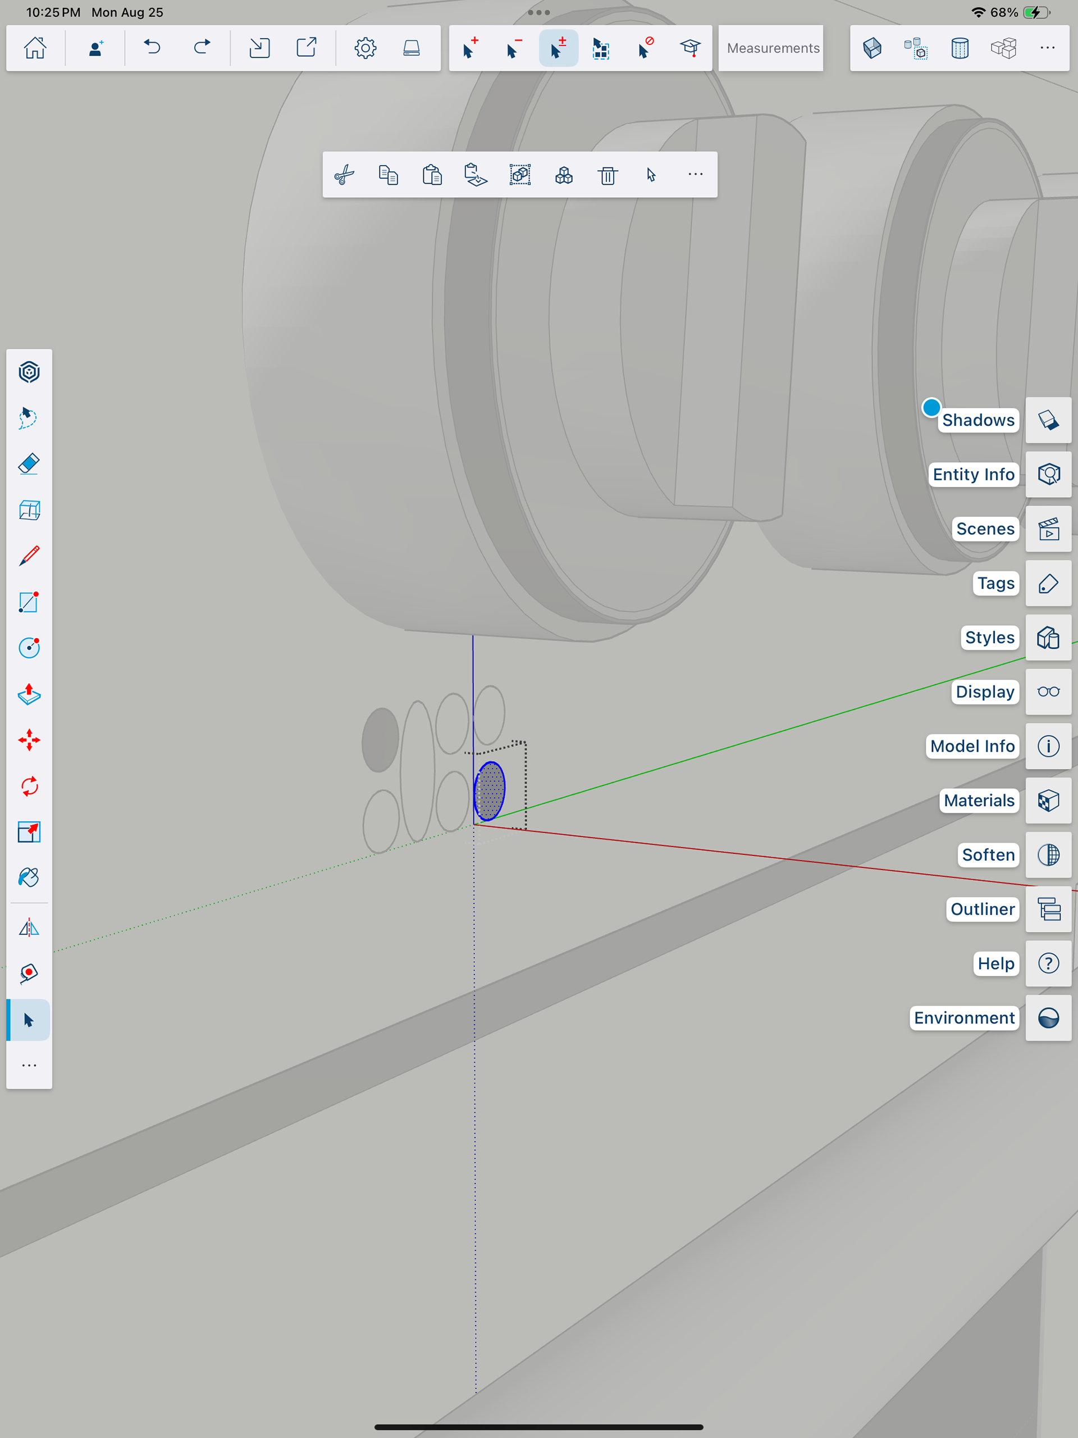Viewport: 1078px width, 1438px height.
Task: Select the Pencil line tool
Action: click(29, 556)
